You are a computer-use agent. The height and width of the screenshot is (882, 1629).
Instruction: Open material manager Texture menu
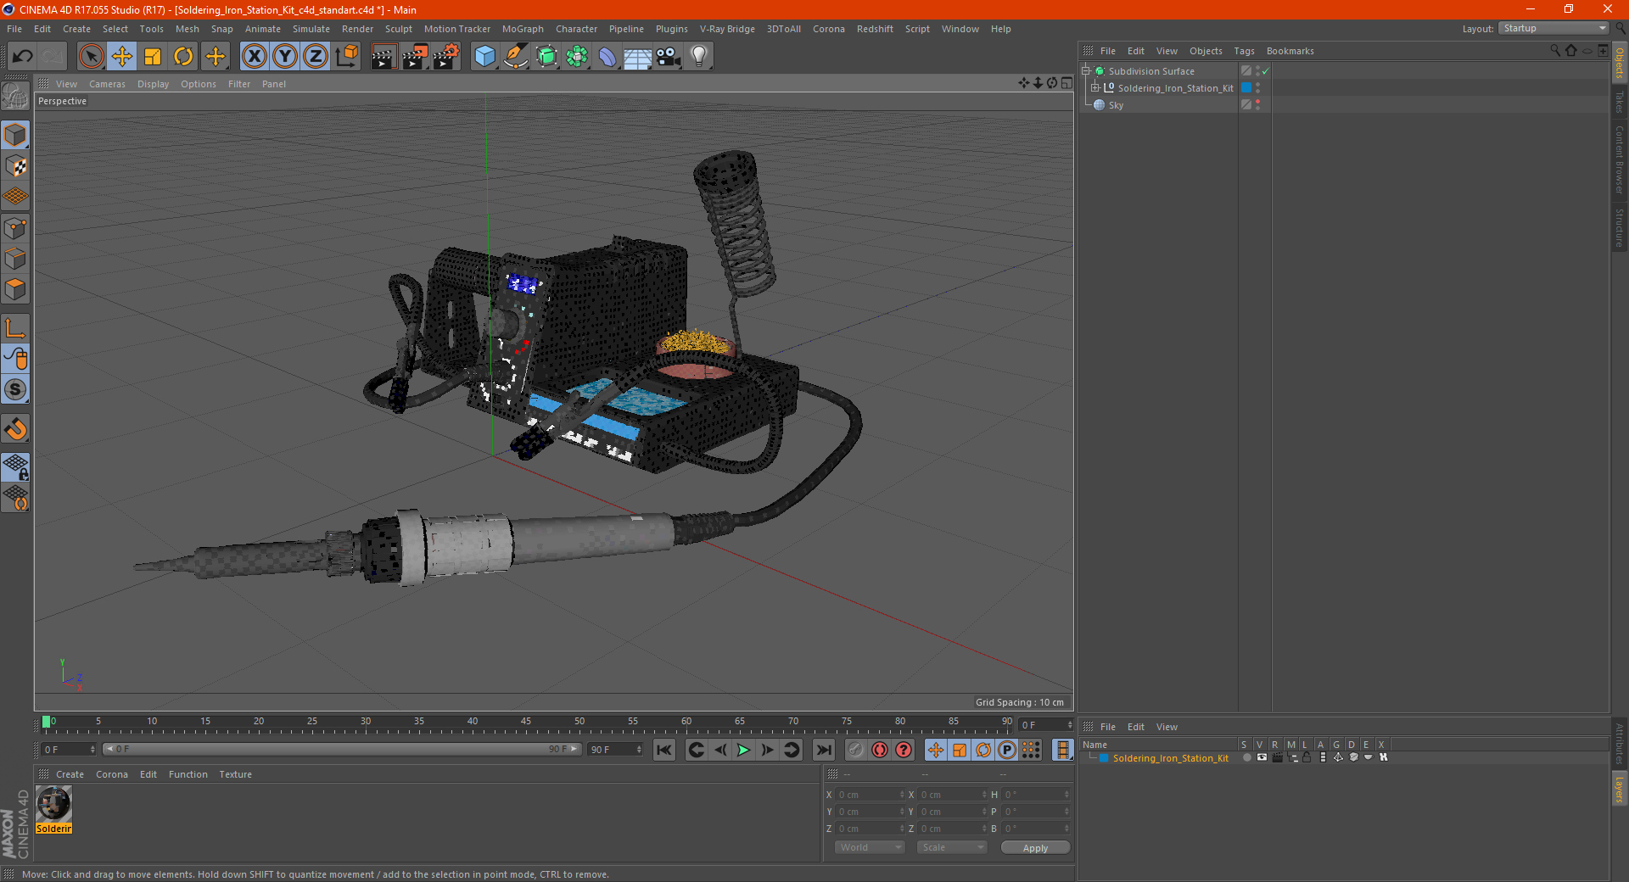coord(235,774)
